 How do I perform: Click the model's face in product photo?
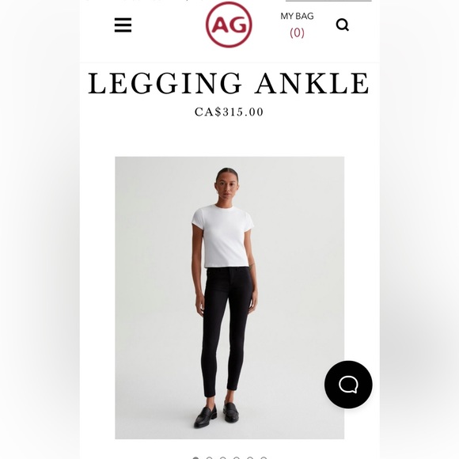[227, 188]
